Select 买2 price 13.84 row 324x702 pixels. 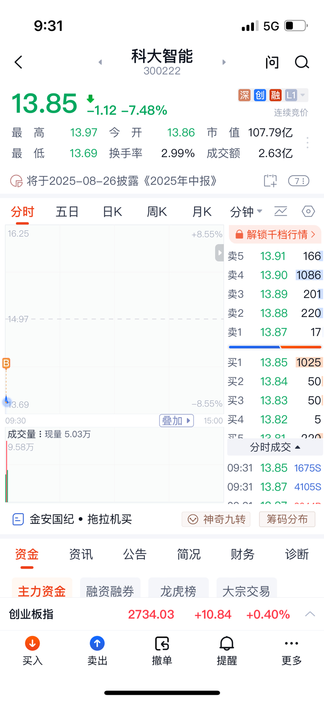(275, 382)
